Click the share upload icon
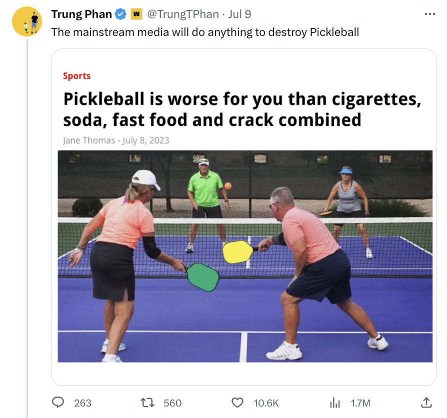 pyautogui.click(x=426, y=402)
